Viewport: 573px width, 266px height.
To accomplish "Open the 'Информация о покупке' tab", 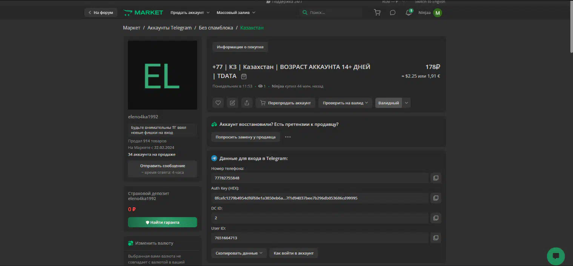I will tap(240, 47).
